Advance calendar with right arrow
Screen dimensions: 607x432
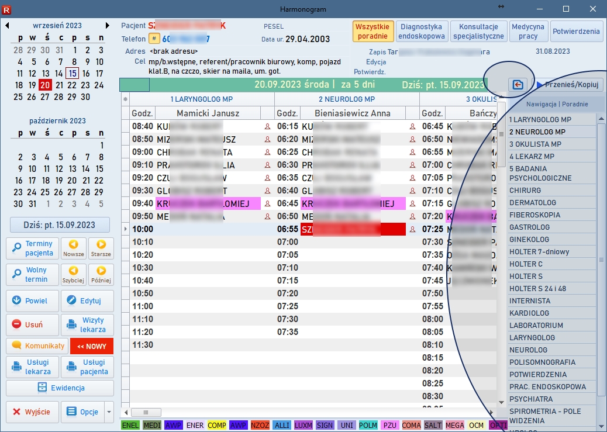click(107, 26)
